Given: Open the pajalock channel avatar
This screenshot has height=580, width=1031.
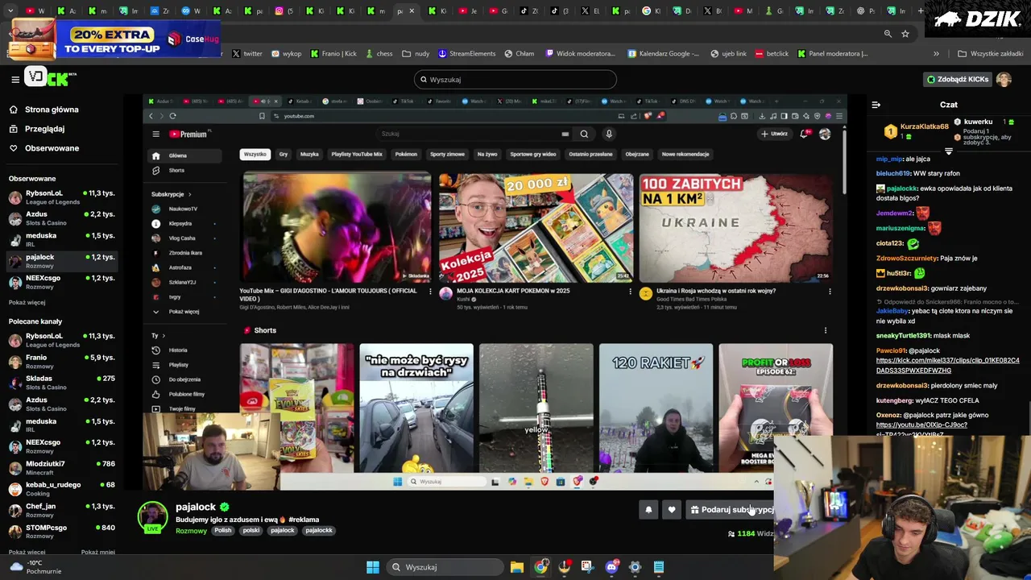Looking at the screenshot, I should coord(152,517).
